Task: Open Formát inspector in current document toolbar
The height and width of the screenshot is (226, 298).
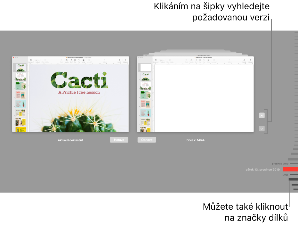Action: point(119,61)
